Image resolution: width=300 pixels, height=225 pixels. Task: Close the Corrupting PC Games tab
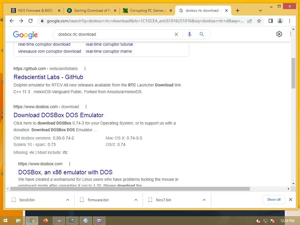(171, 11)
